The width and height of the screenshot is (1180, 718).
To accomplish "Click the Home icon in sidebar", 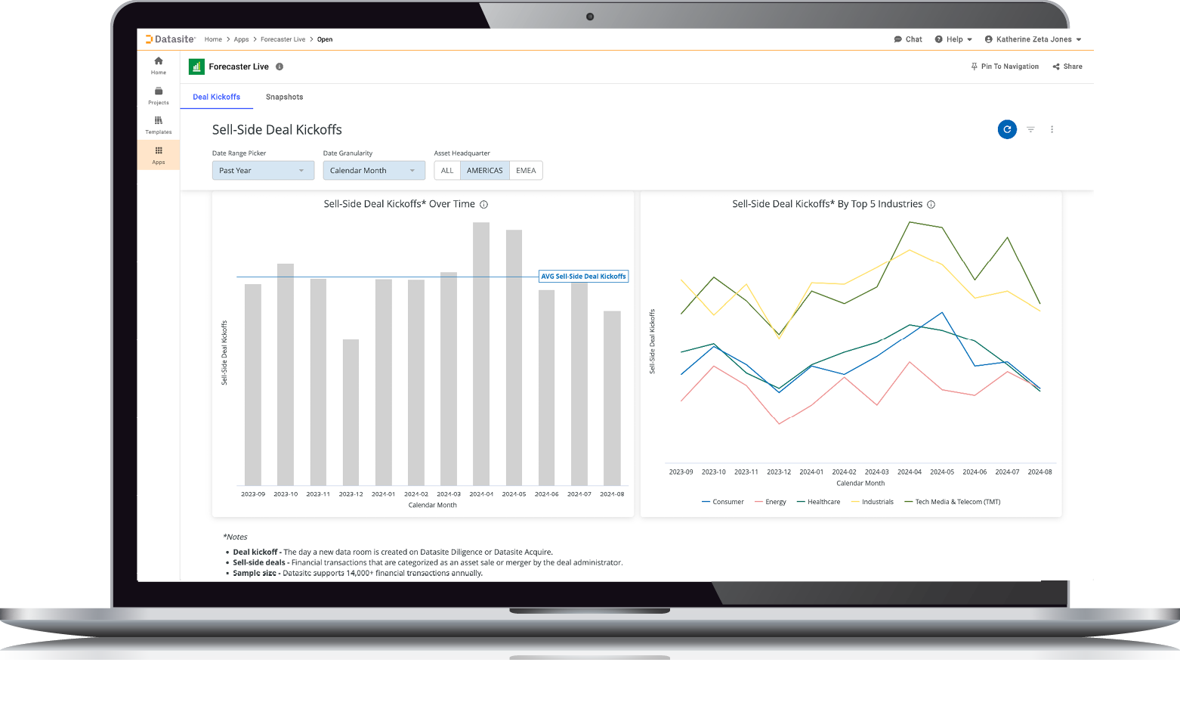I will tap(158, 61).
